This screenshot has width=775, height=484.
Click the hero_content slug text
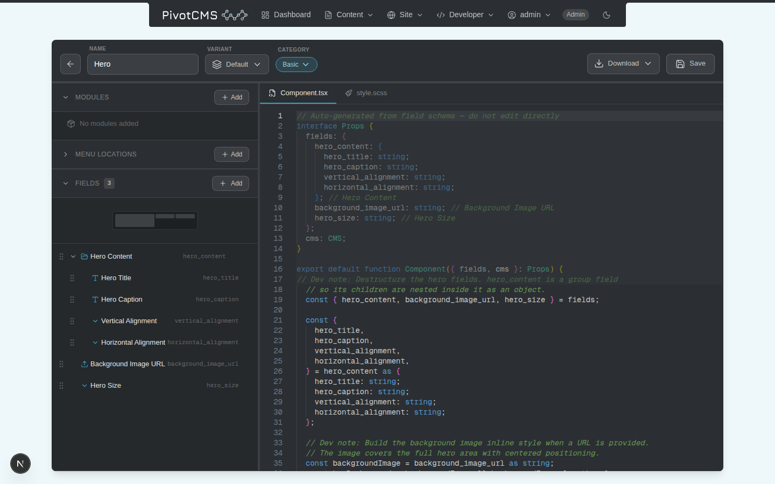pos(204,257)
